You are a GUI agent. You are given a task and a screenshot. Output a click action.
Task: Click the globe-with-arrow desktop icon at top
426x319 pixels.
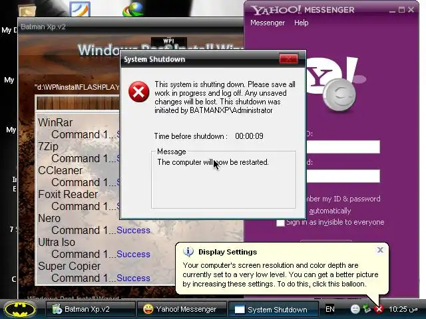pyautogui.click(x=133, y=9)
